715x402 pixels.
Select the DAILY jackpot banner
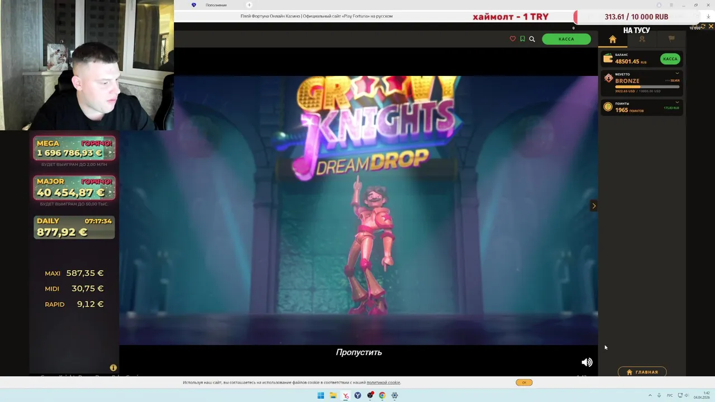point(74,227)
